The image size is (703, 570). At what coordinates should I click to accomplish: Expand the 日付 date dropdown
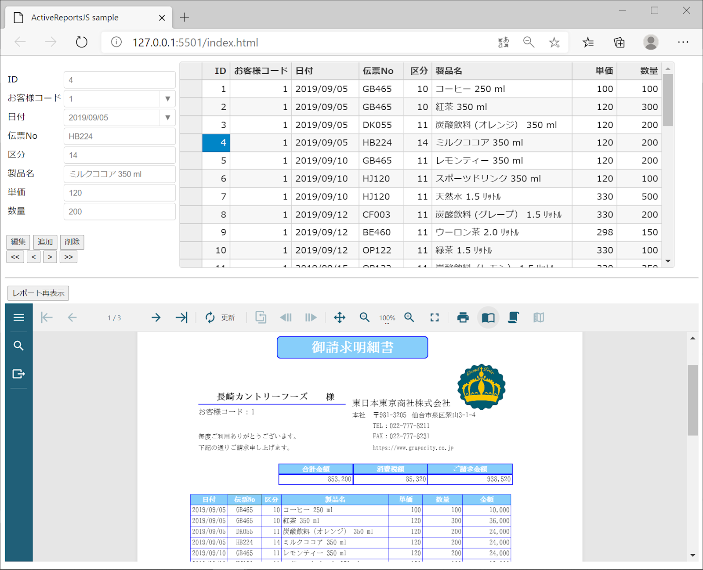(x=167, y=118)
